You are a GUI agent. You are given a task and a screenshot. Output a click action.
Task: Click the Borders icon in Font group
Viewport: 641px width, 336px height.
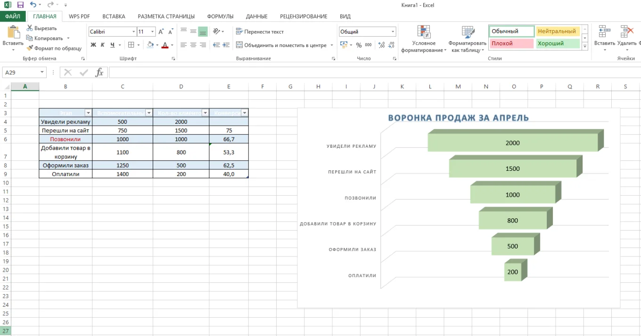coord(131,45)
